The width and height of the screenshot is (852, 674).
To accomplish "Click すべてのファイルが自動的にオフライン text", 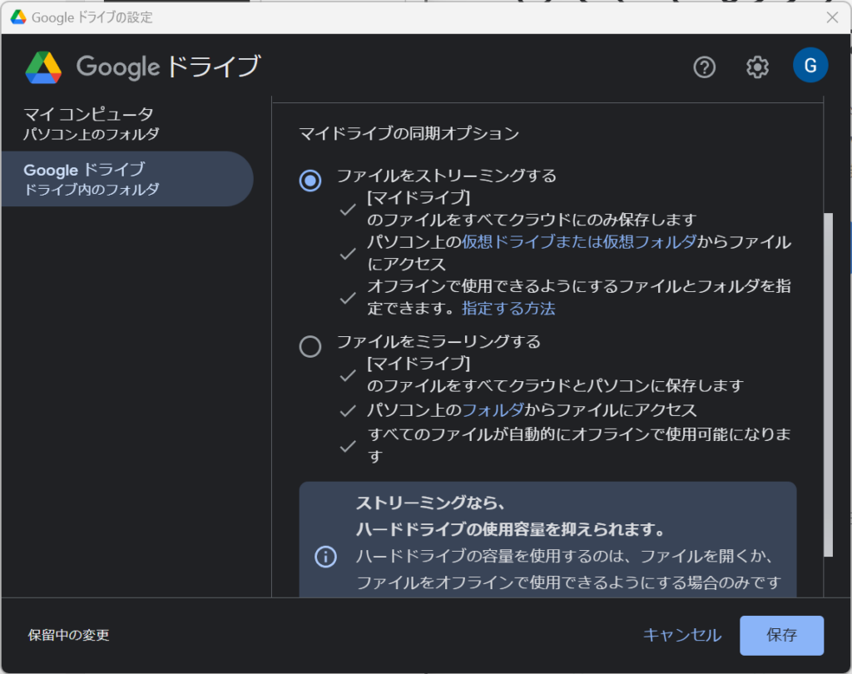I will pos(579,445).
